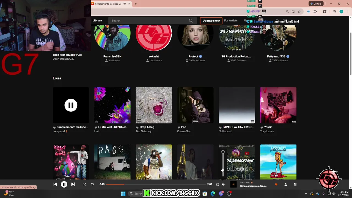This screenshot has height=198, width=352.
Task: Skip to the previous track in player bar
Action: pos(55,185)
